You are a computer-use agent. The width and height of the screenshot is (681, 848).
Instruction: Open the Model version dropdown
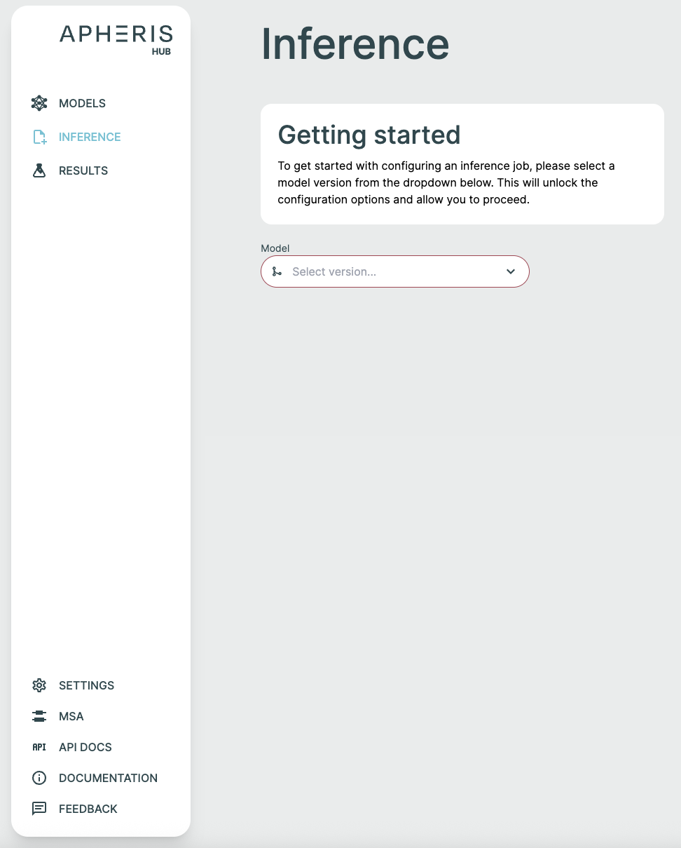(x=394, y=271)
